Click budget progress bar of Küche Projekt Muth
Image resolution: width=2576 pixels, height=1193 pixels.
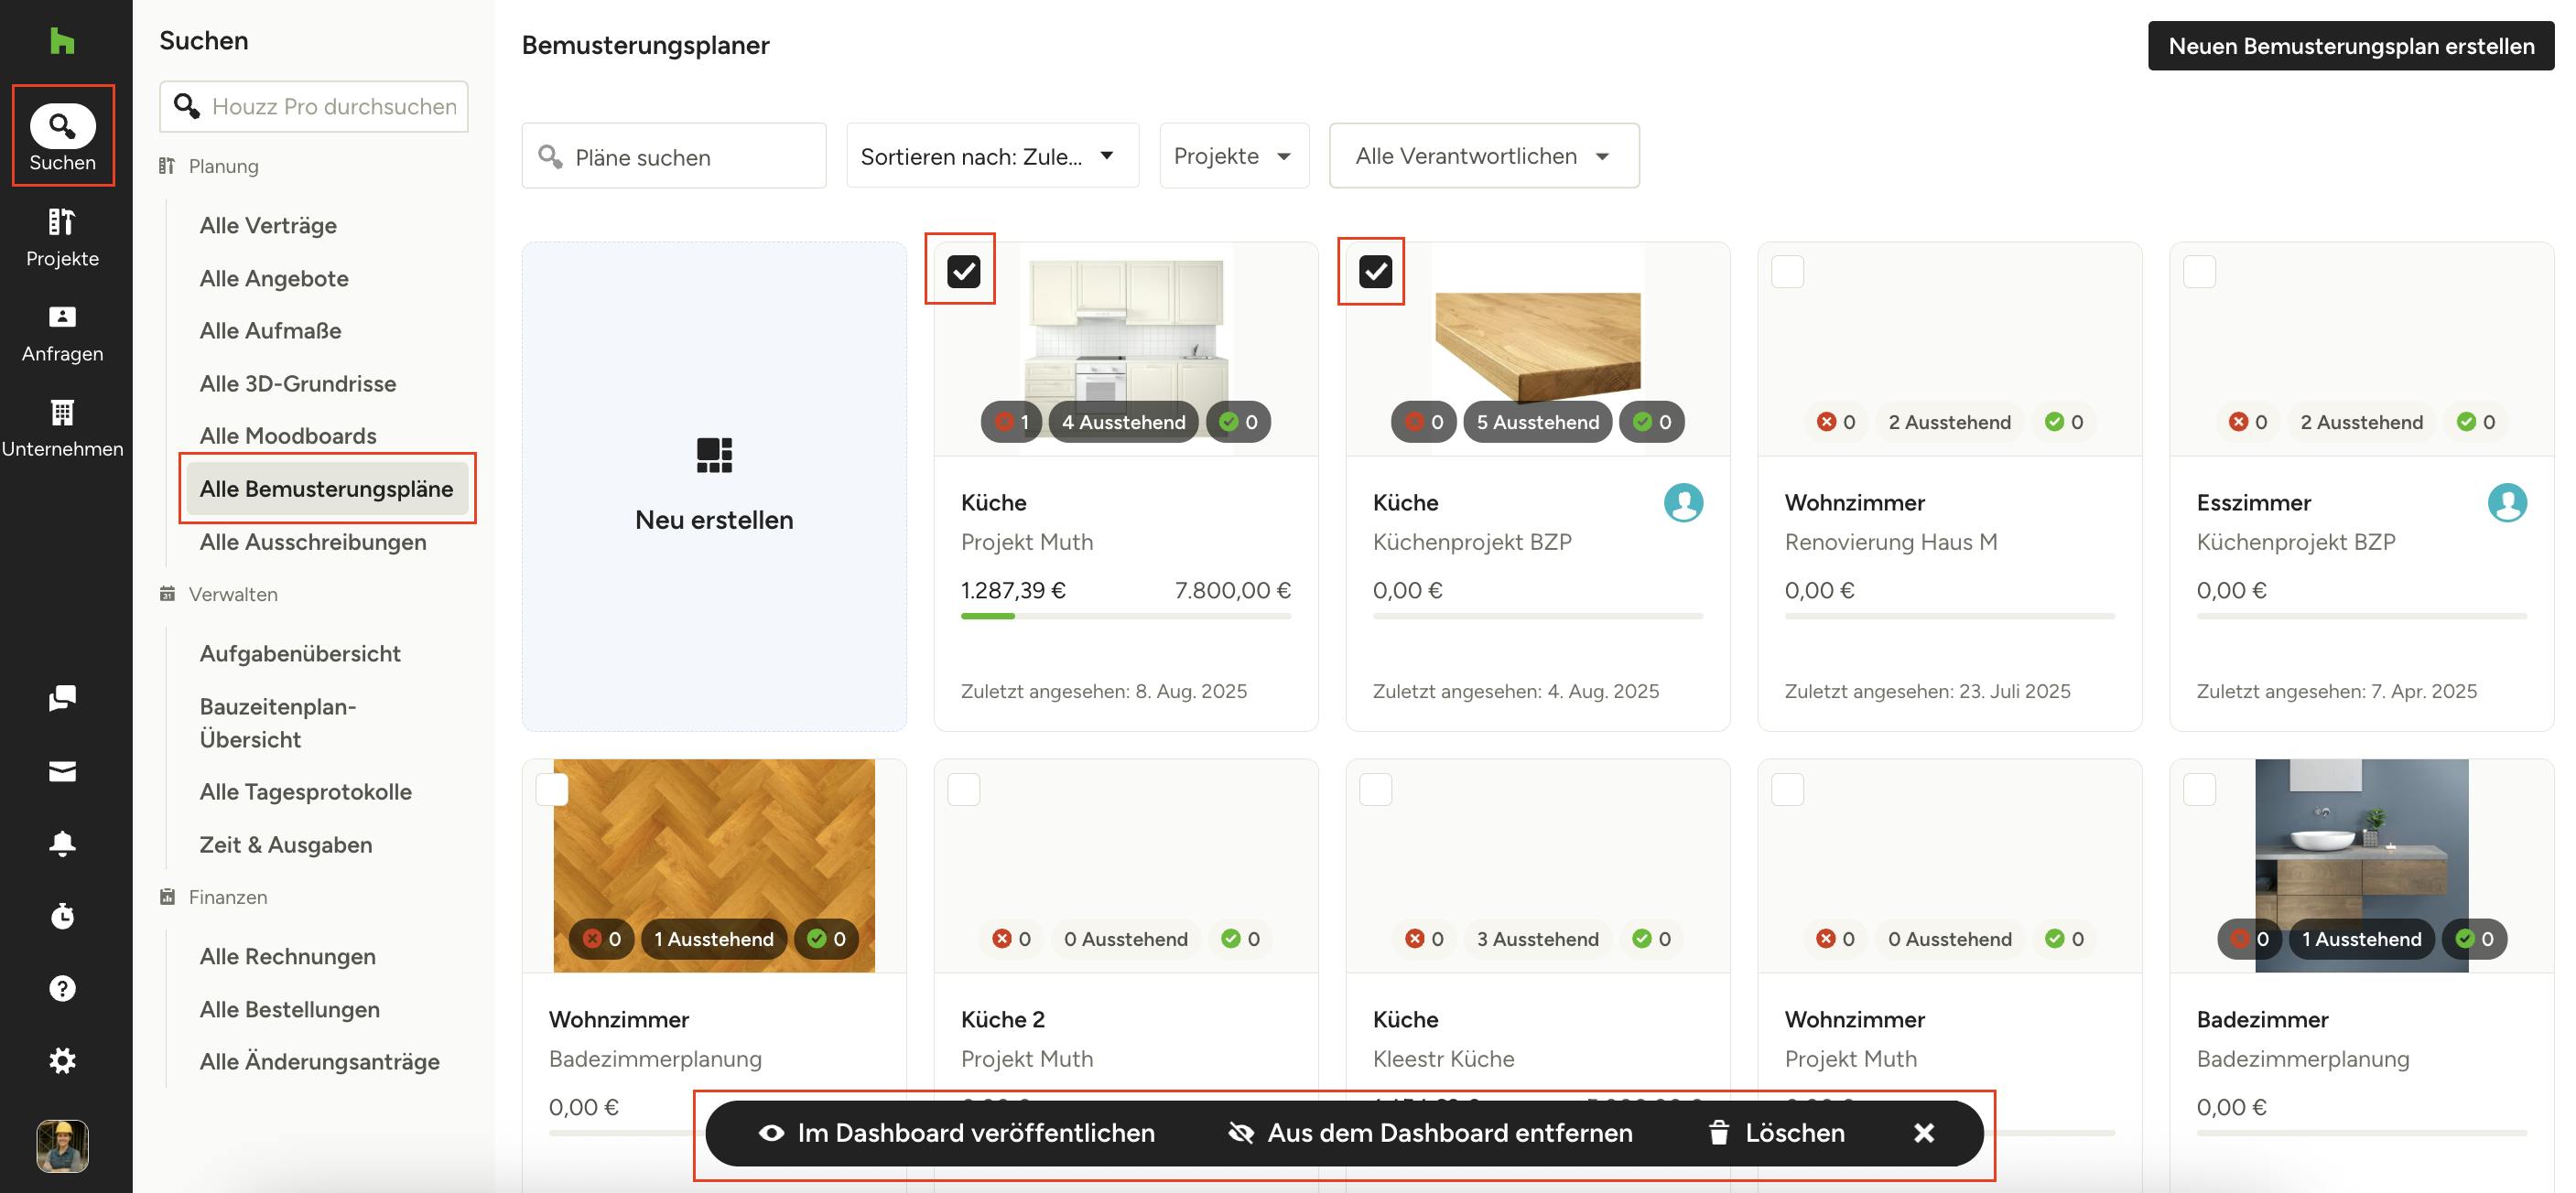click(1125, 617)
